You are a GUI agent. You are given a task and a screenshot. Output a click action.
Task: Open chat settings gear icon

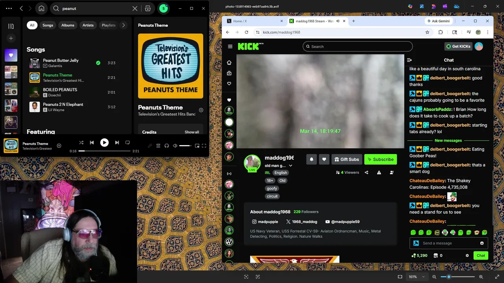[x=467, y=255]
